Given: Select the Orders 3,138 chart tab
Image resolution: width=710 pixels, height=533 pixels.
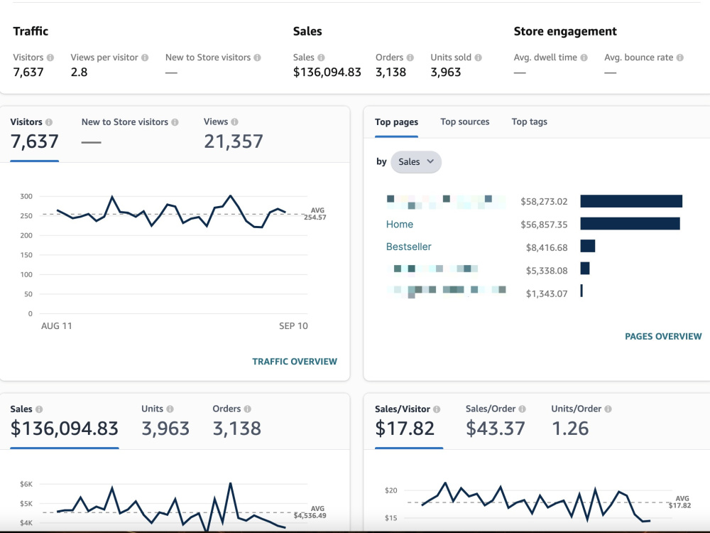Looking at the screenshot, I should 237,421.
